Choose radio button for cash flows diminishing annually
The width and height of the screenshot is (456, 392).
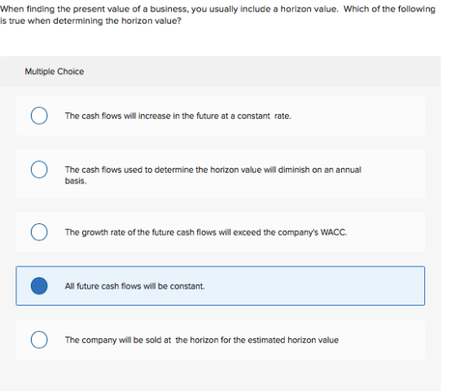coord(39,170)
